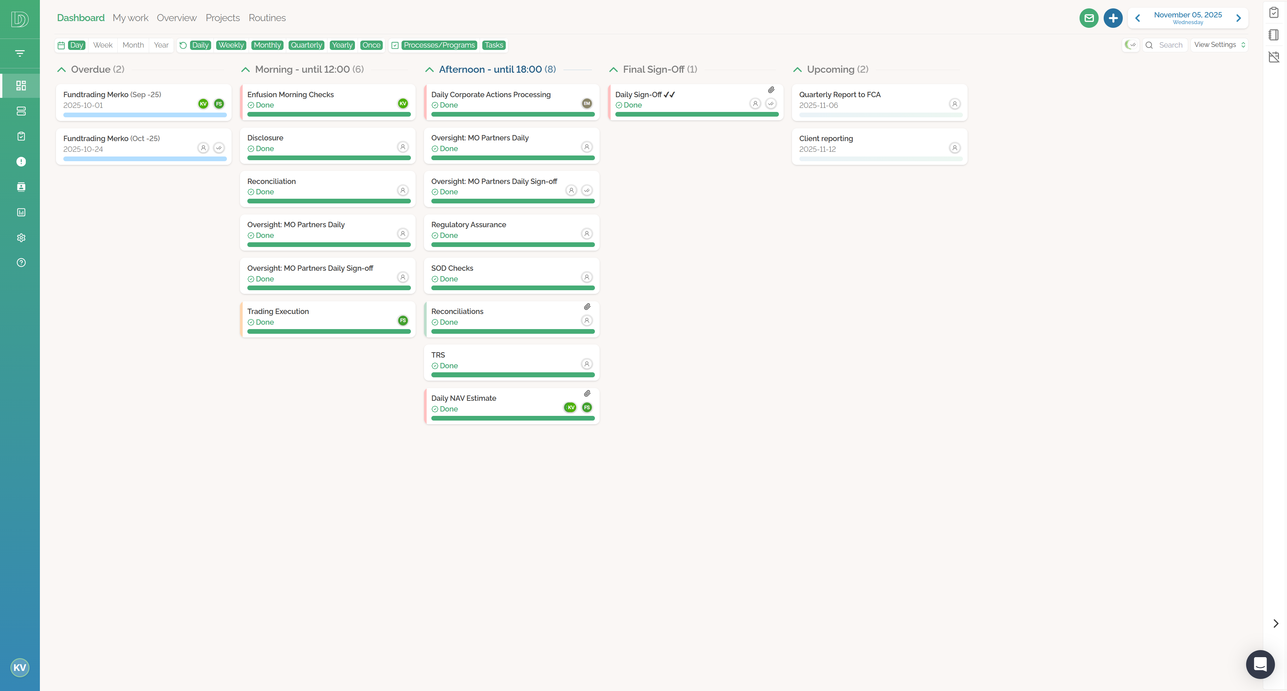Open the Dashboard grid icon in sidebar
The image size is (1287, 691).
[x=20, y=85]
